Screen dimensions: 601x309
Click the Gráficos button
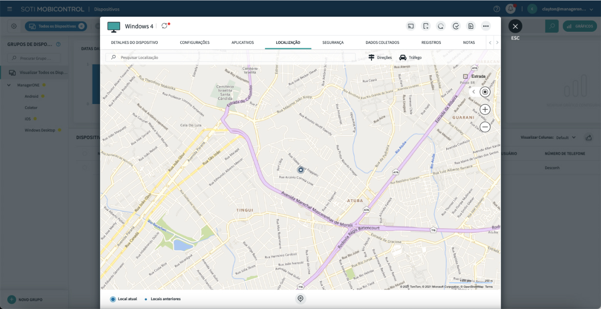tap(580, 26)
